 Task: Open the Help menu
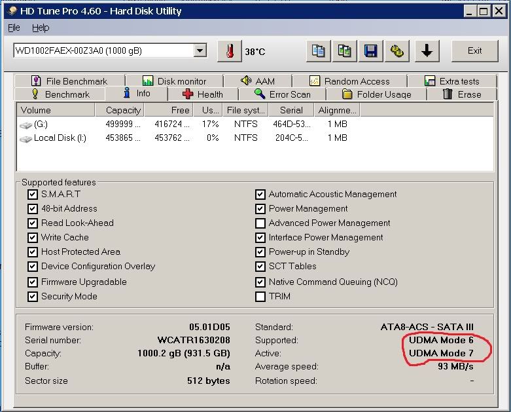click(41, 28)
